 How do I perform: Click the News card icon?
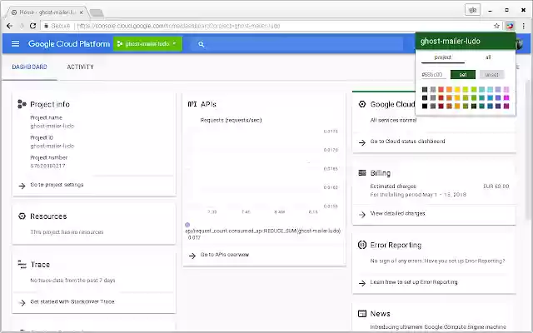[362, 313]
